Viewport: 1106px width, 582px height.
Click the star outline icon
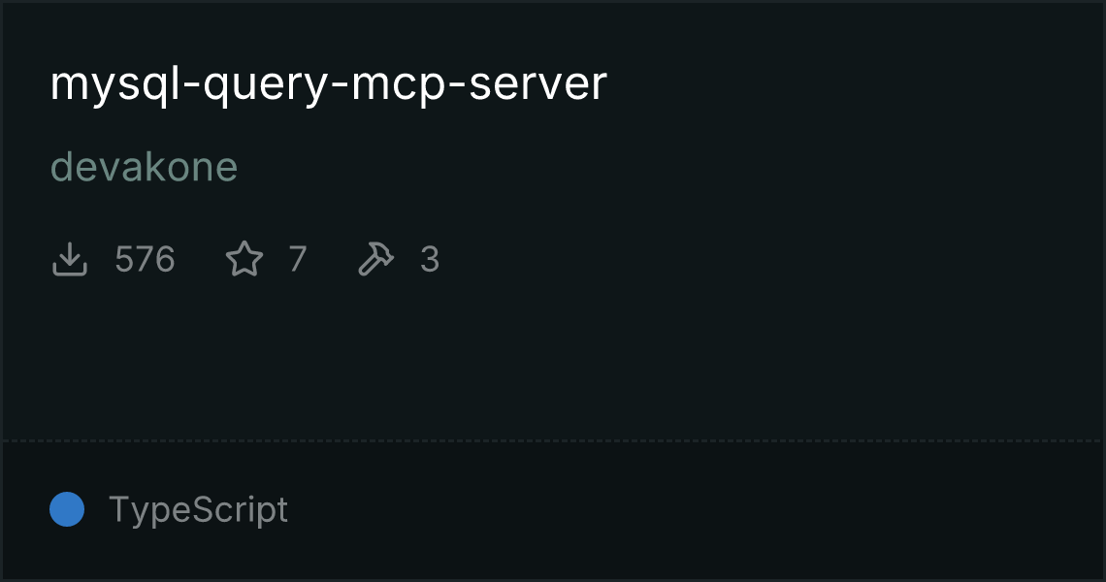point(244,259)
